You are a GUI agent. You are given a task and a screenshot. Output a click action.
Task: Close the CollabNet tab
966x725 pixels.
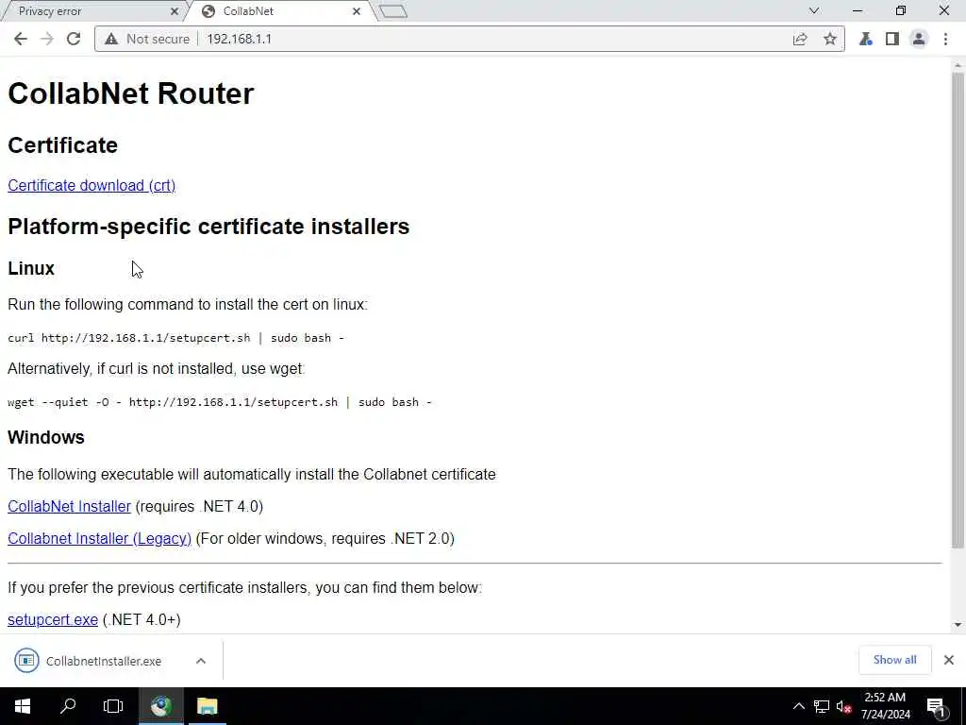(x=356, y=11)
